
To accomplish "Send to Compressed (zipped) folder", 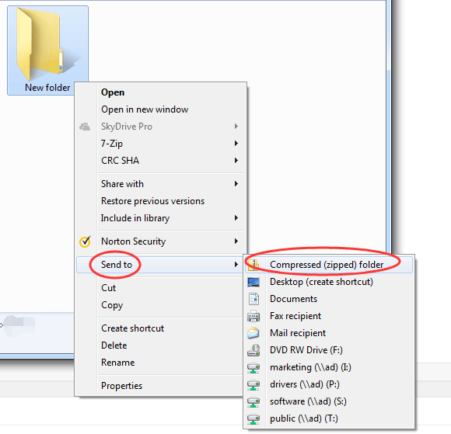I will click(x=329, y=265).
